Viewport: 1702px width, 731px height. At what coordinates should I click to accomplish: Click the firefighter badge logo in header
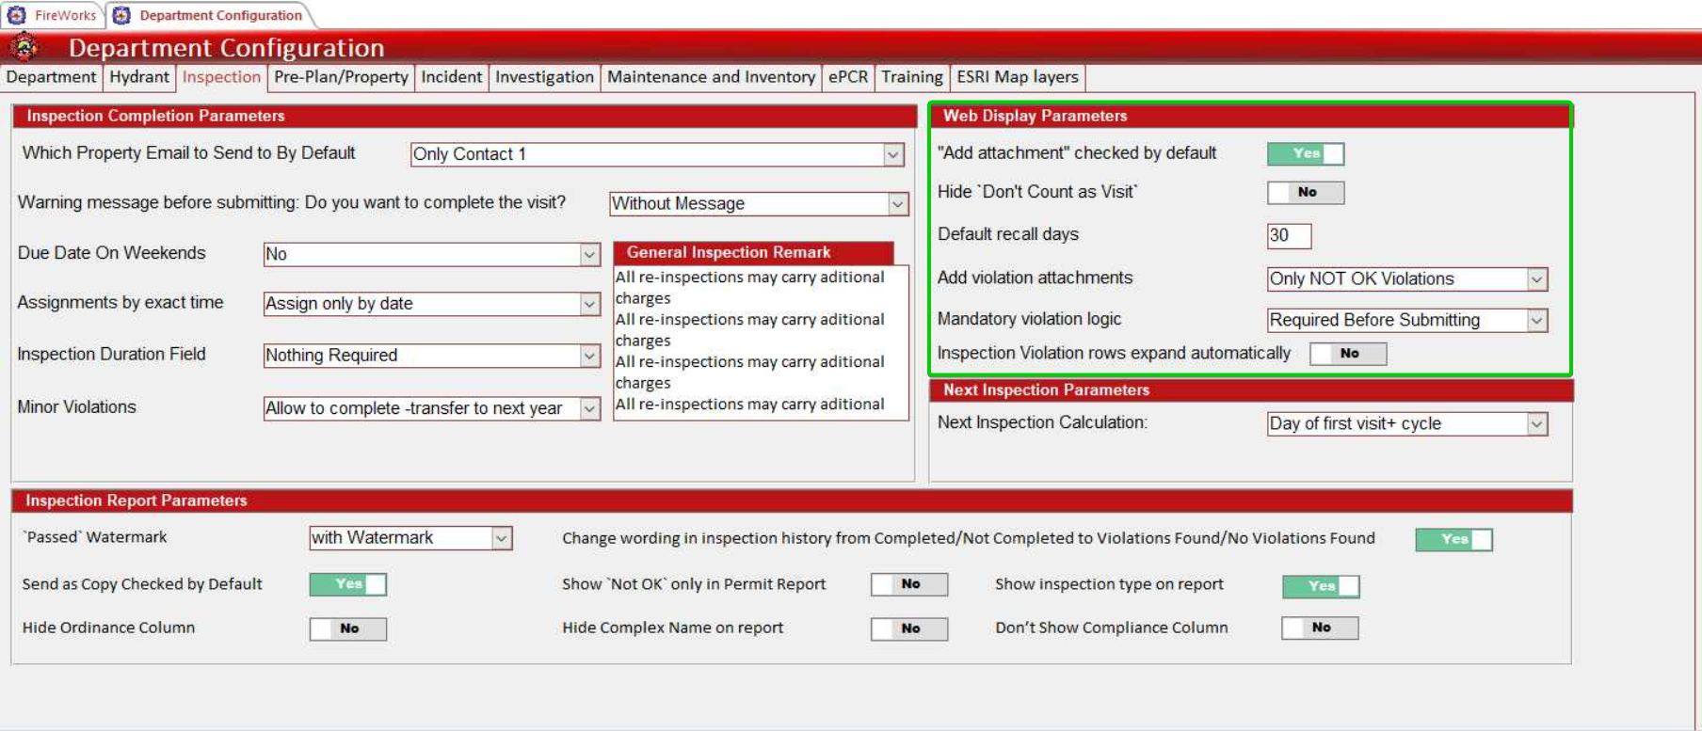pos(24,46)
